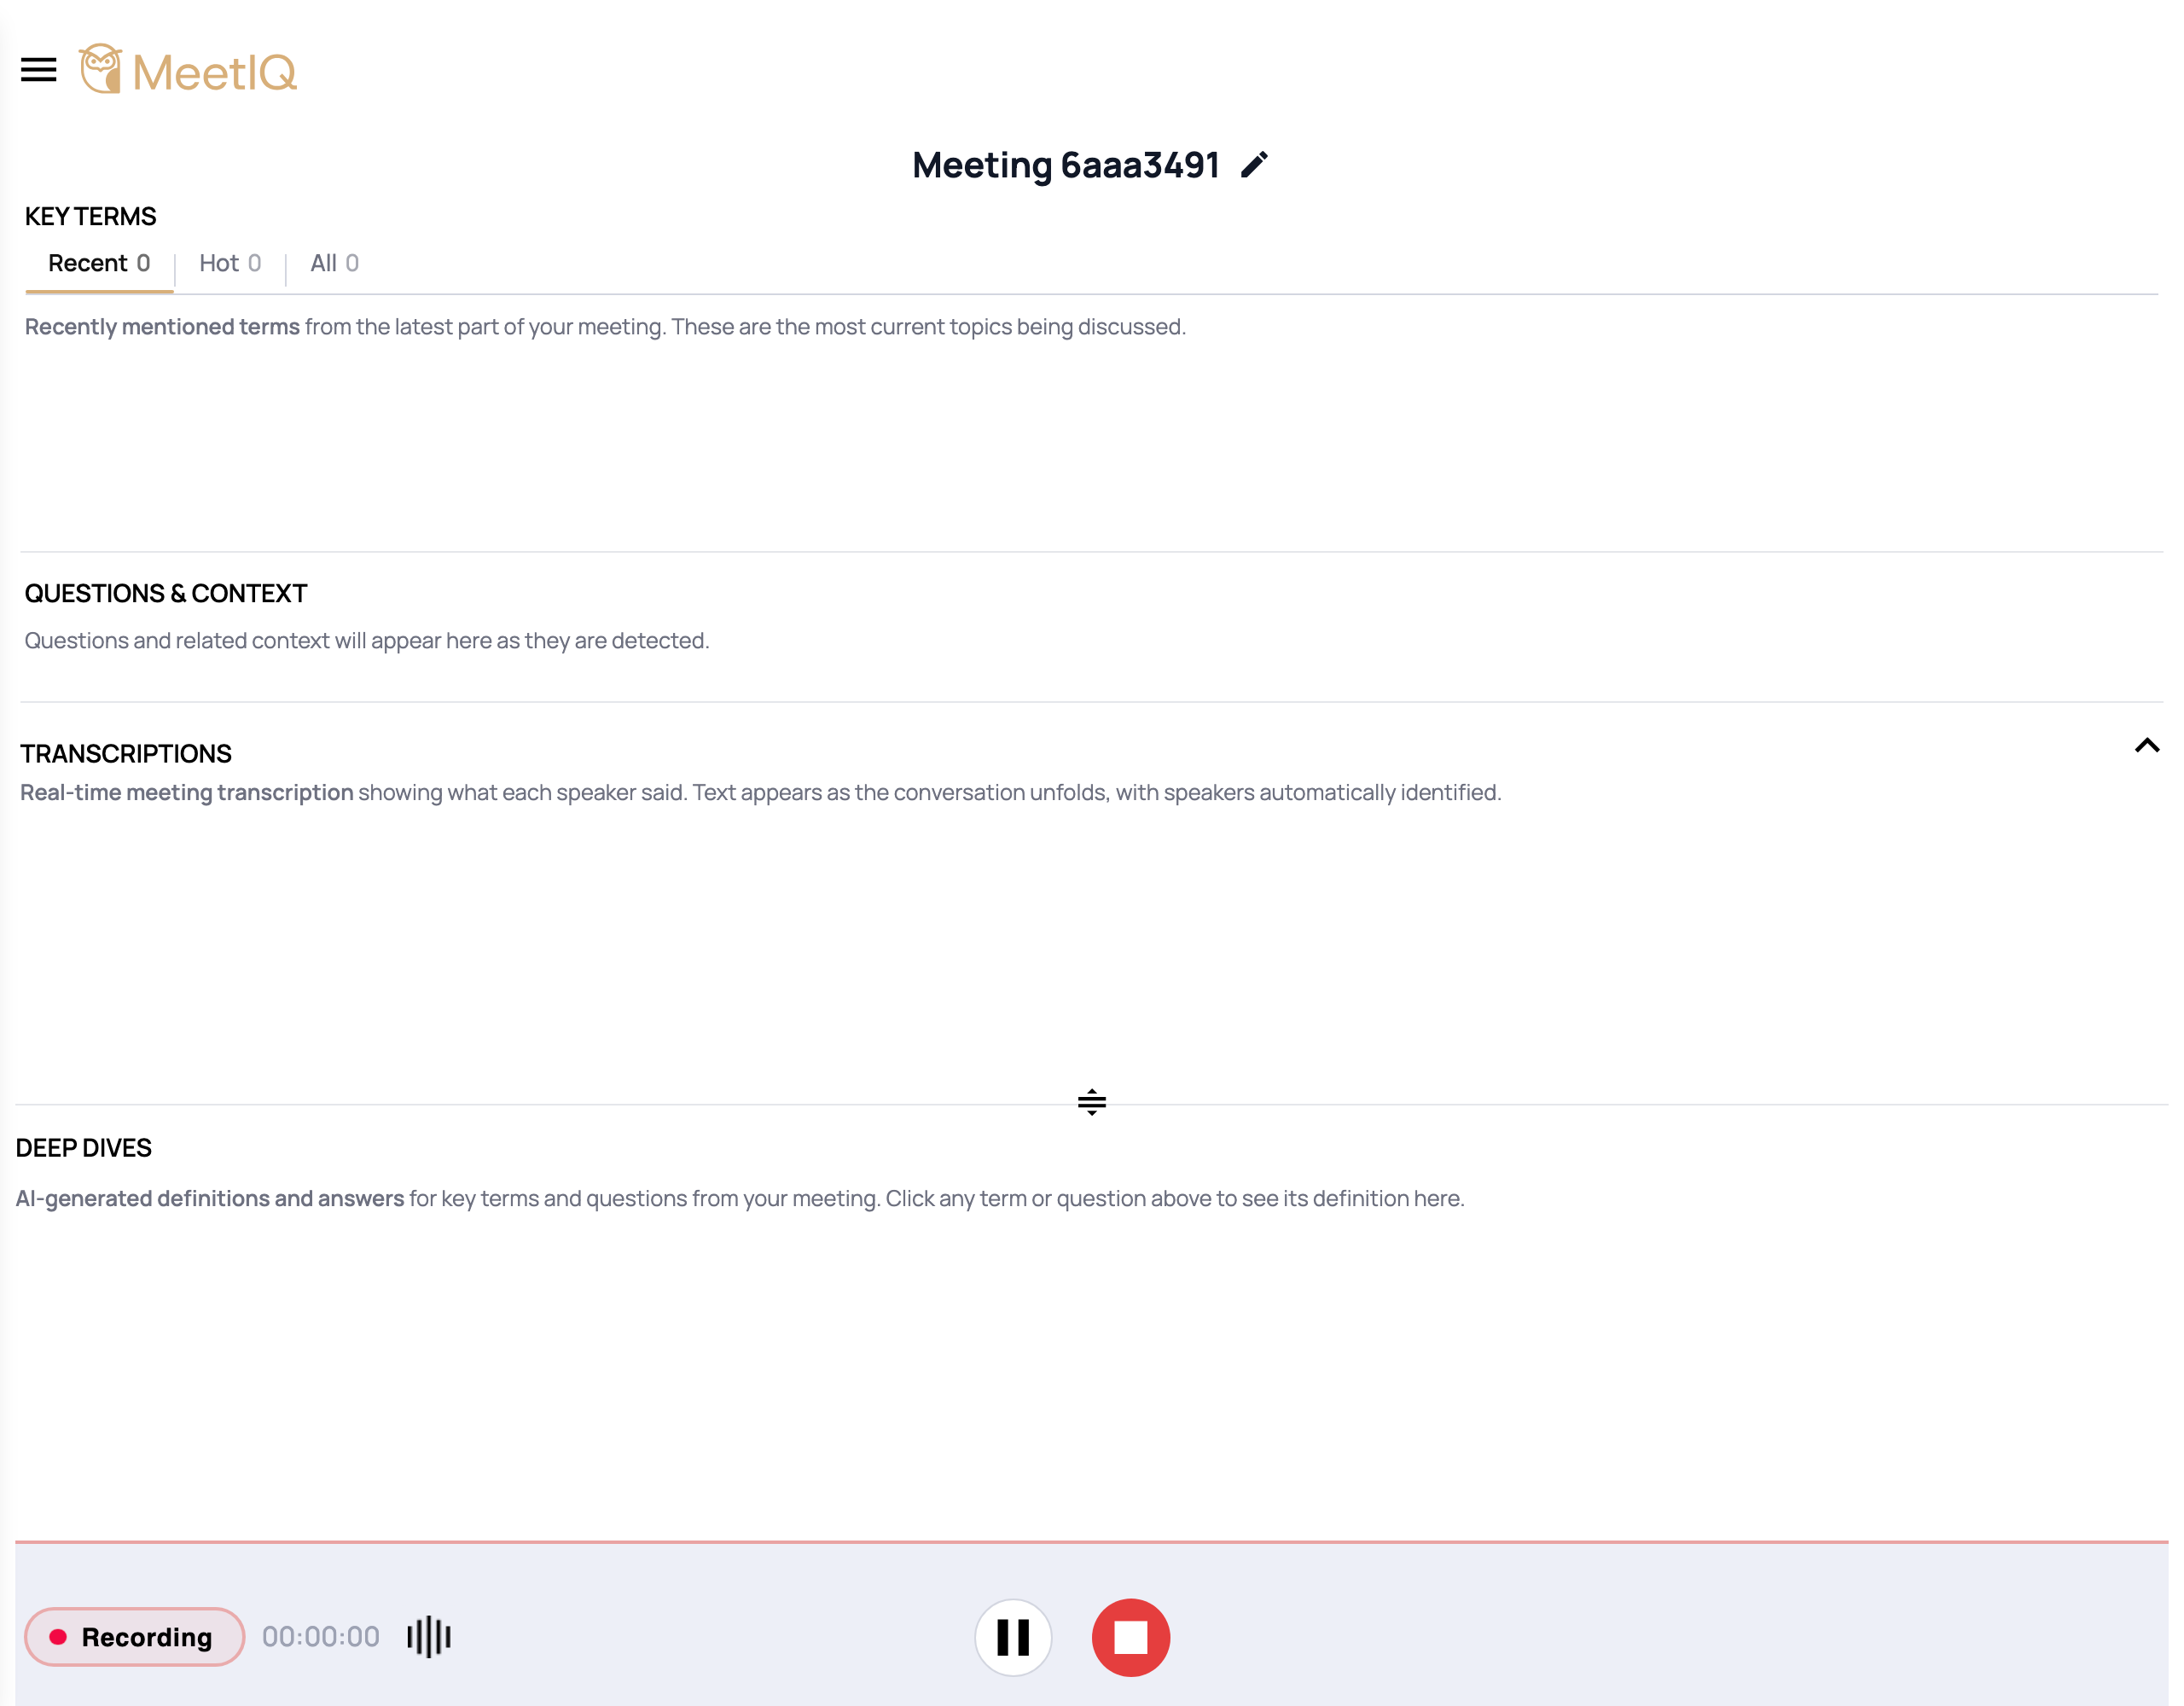
Task: Click the 00:00:00 recording timer
Action: tap(321, 1637)
